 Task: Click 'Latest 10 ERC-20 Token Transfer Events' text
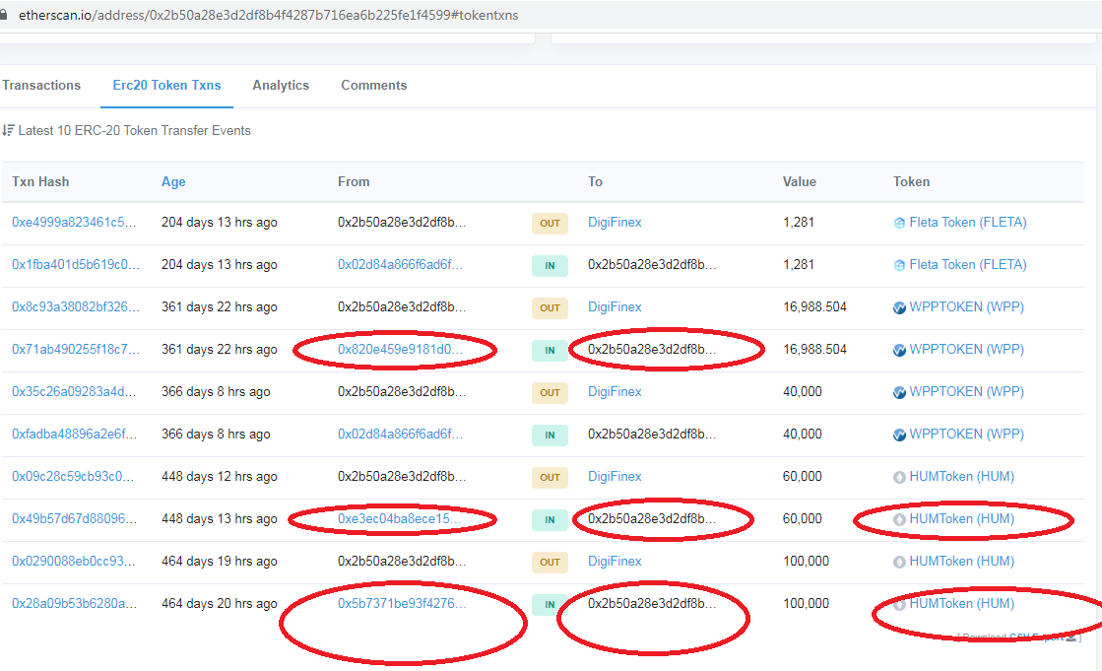coord(134,130)
